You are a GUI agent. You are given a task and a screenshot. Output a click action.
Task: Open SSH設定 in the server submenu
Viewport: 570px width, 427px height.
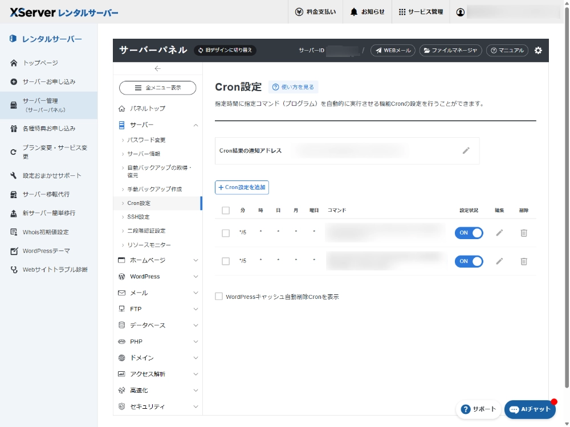(x=139, y=217)
